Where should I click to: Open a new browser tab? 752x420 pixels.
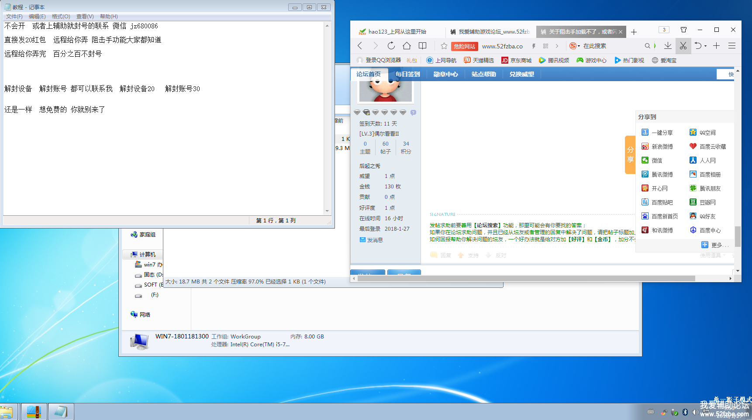click(x=634, y=32)
